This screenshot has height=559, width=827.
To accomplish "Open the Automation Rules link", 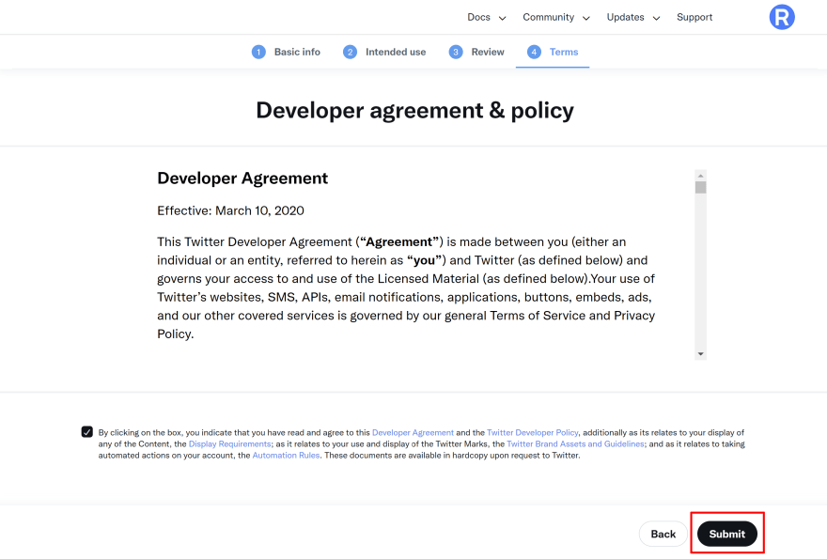I will click(286, 455).
